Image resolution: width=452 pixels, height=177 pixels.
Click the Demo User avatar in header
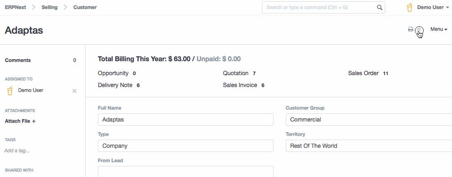click(410, 7)
